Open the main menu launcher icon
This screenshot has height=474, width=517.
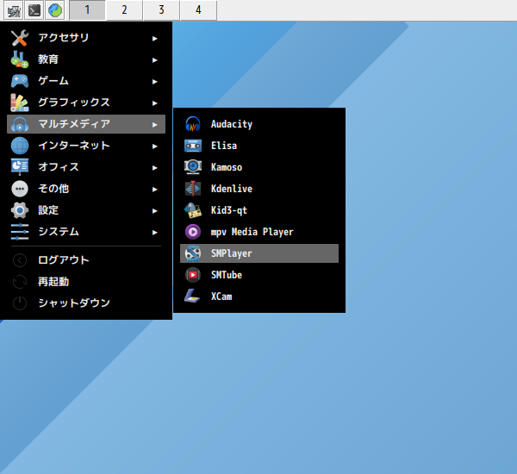tap(14, 10)
